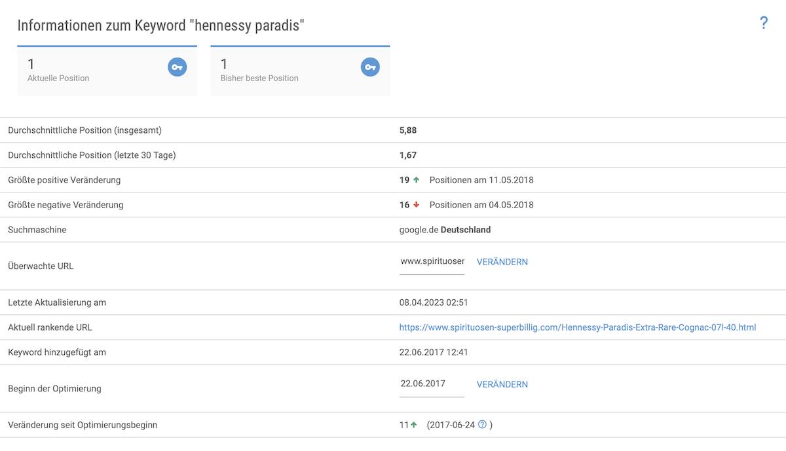The height and width of the screenshot is (451, 786).
Task: Click label Größte positive Veränderung
Action: coord(64,180)
